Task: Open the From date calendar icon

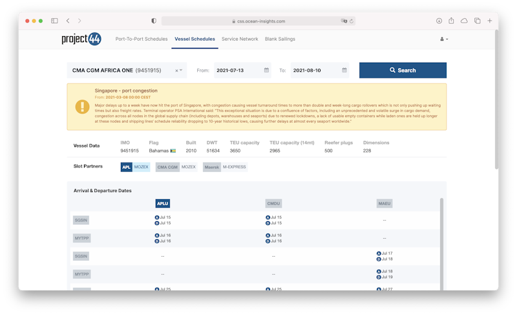Action: tap(266, 70)
